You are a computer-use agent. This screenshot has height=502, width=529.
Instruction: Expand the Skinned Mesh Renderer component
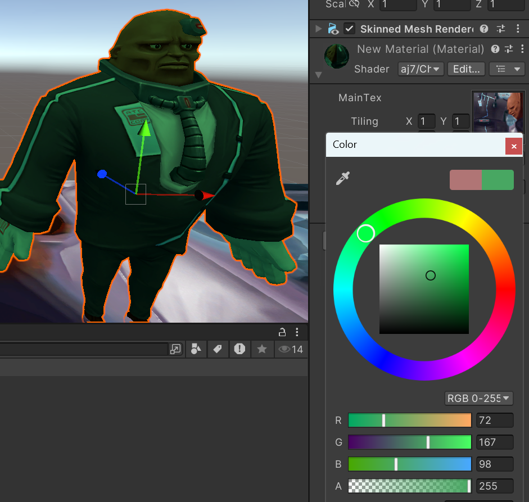point(318,29)
